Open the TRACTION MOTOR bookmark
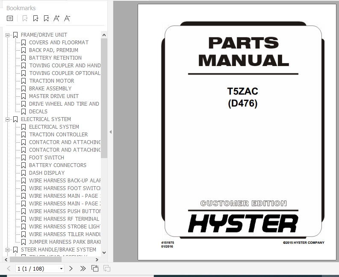This screenshot has width=339, height=277. click(52, 81)
